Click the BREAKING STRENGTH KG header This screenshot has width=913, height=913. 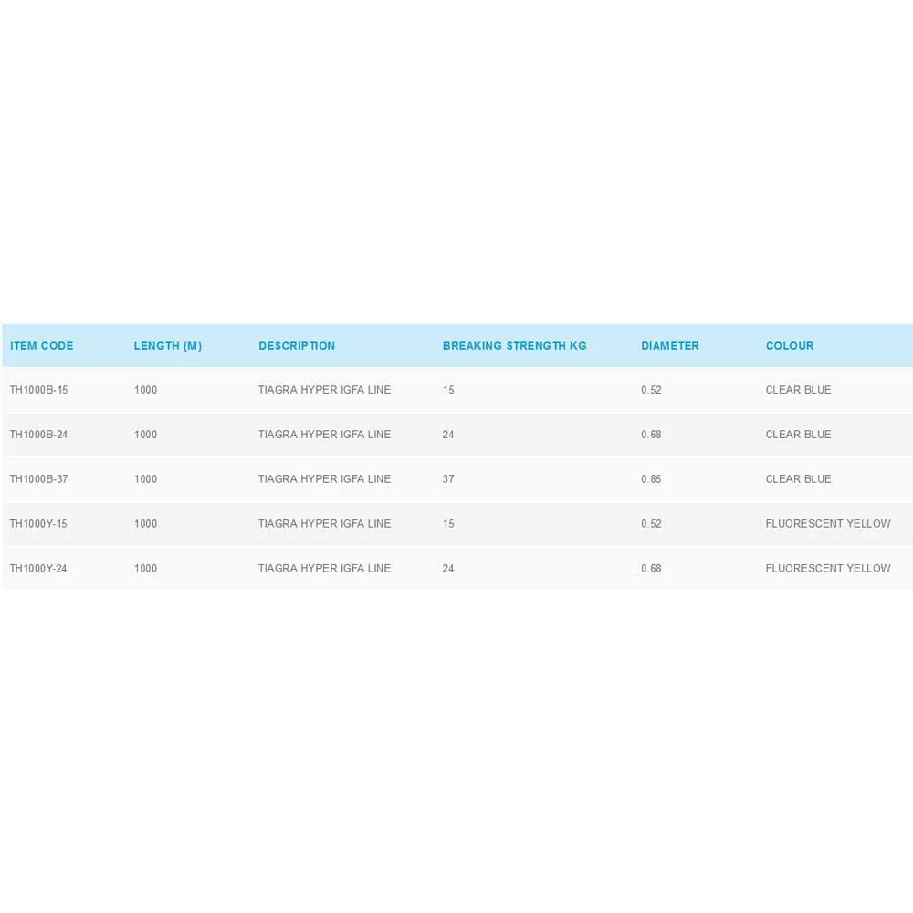[x=514, y=346]
